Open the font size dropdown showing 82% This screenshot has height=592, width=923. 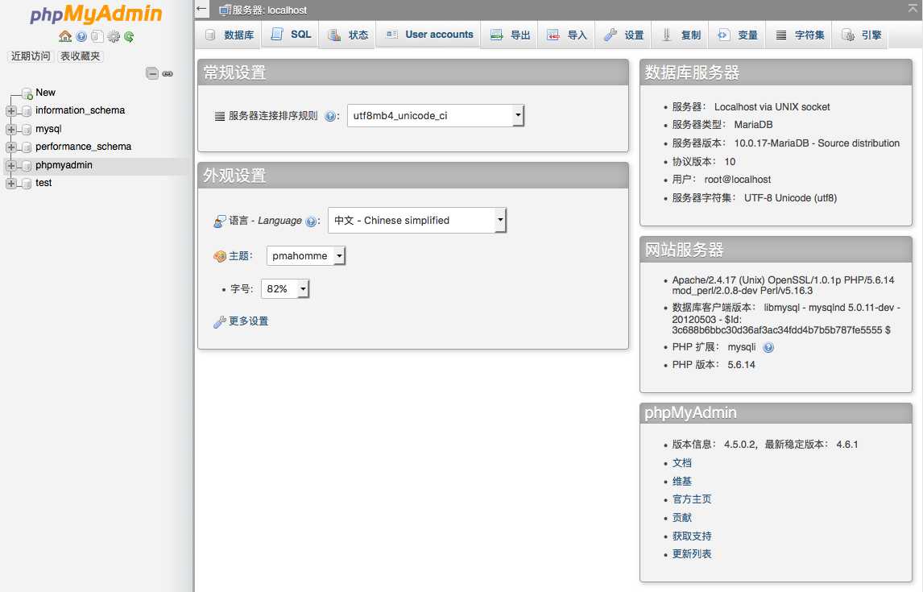(285, 288)
